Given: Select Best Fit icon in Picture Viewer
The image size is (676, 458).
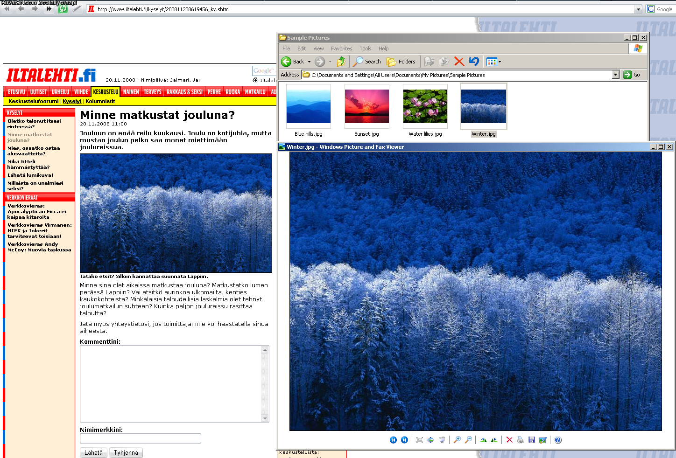Looking at the screenshot, I should click(x=419, y=440).
